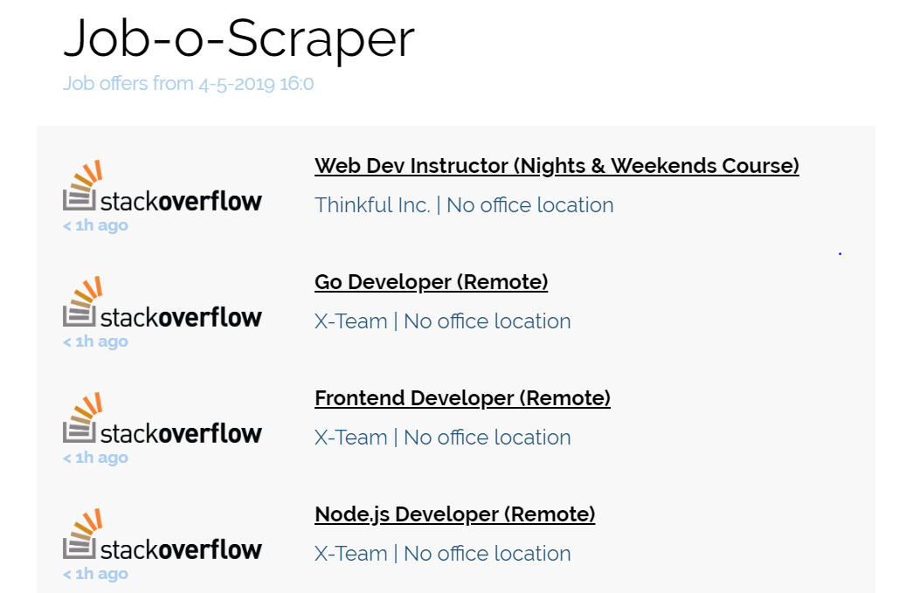The width and height of the screenshot is (899, 593).
Task: Click '< 1h ago' timestamp for Frontend Developer
Action: 95,459
